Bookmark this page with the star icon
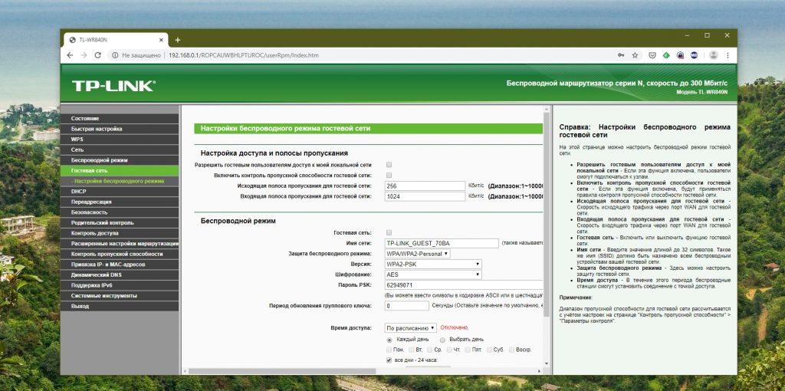 (635, 55)
